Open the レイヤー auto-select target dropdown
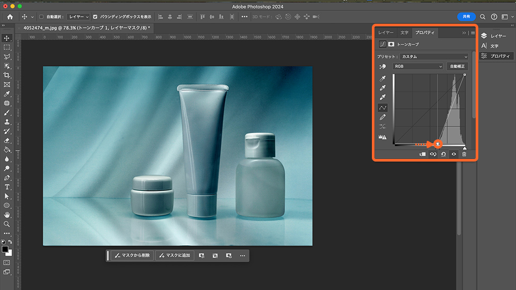516x290 pixels. coord(79,17)
